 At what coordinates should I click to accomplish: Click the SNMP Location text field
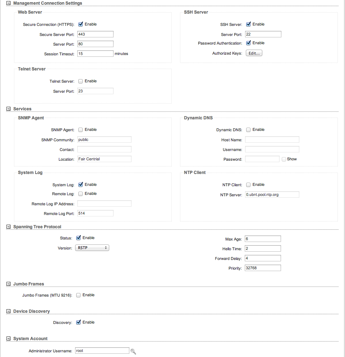(104, 159)
